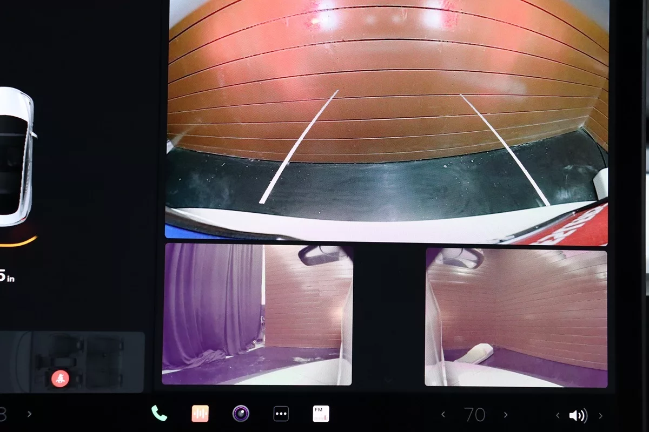
Task: Decrease volume with left arrow near speaker
Action: tap(558, 415)
